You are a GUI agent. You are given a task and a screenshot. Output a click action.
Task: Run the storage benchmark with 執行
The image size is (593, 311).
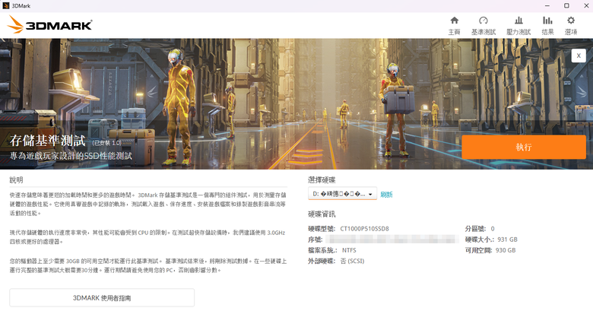pyautogui.click(x=524, y=147)
